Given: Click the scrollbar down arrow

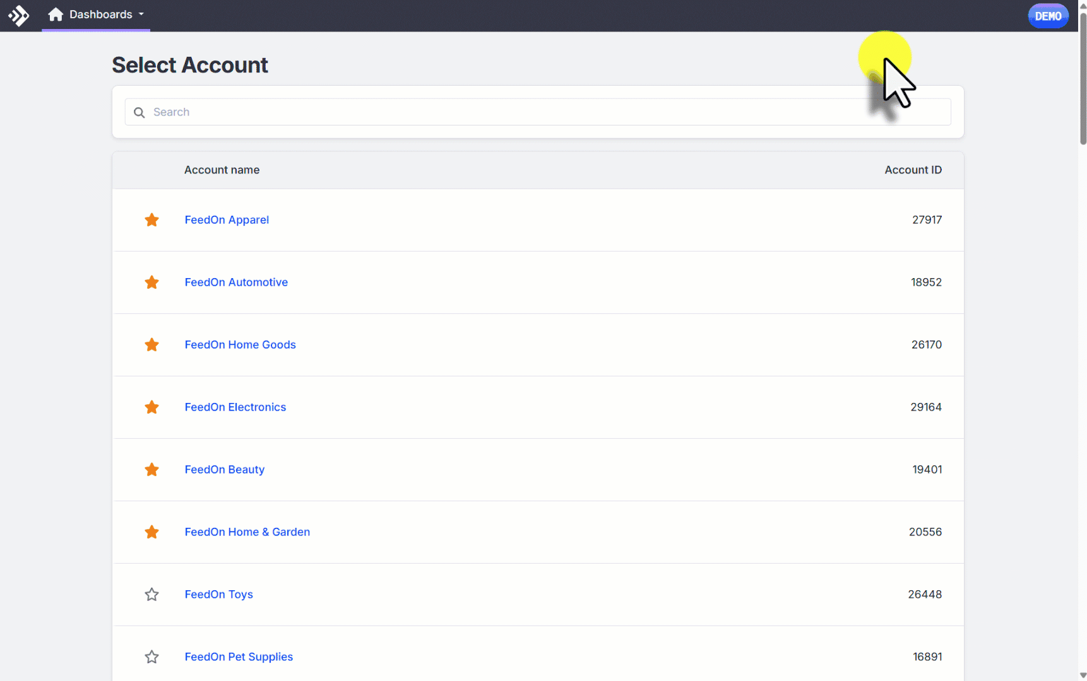Looking at the screenshot, I should click(1083, 675).
